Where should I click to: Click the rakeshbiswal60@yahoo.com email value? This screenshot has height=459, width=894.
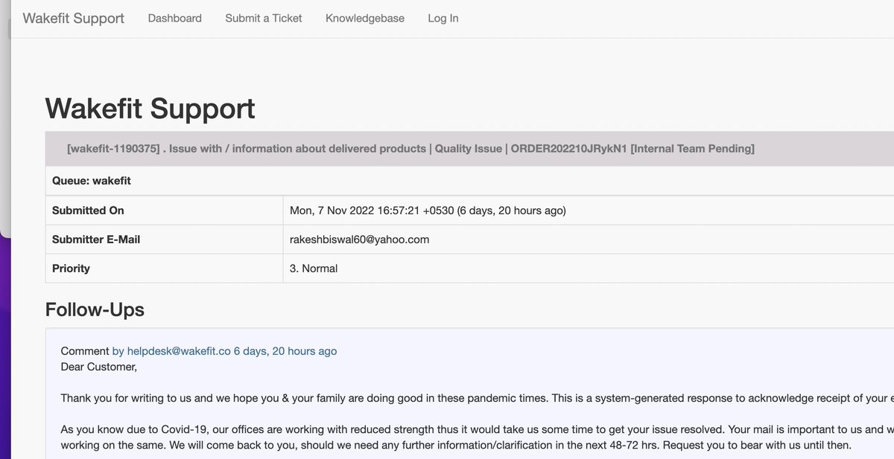tap(359, 240)
